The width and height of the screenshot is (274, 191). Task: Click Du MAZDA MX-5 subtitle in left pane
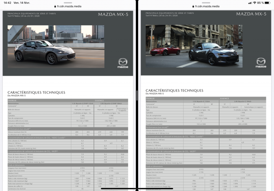coord(16,96)
